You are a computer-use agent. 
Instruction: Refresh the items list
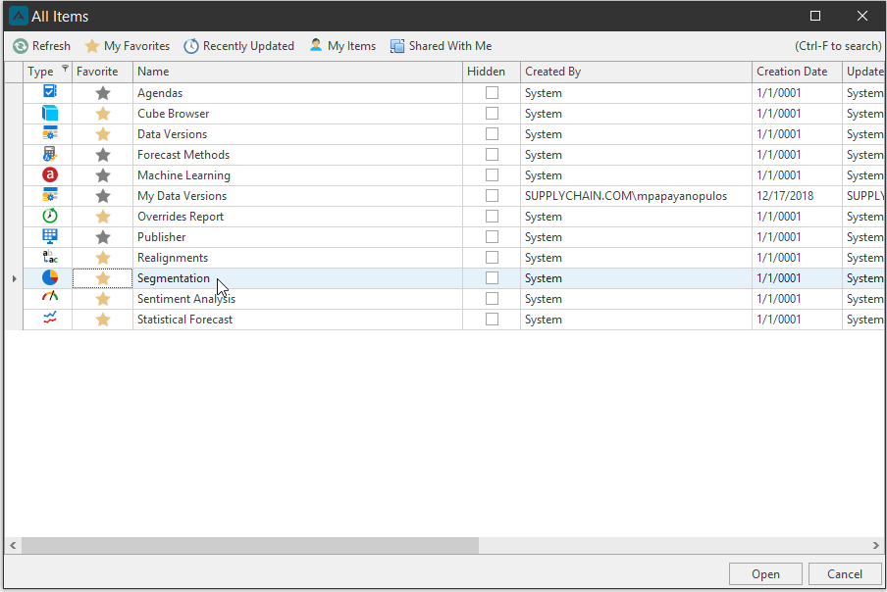click(x=42, y=46)
